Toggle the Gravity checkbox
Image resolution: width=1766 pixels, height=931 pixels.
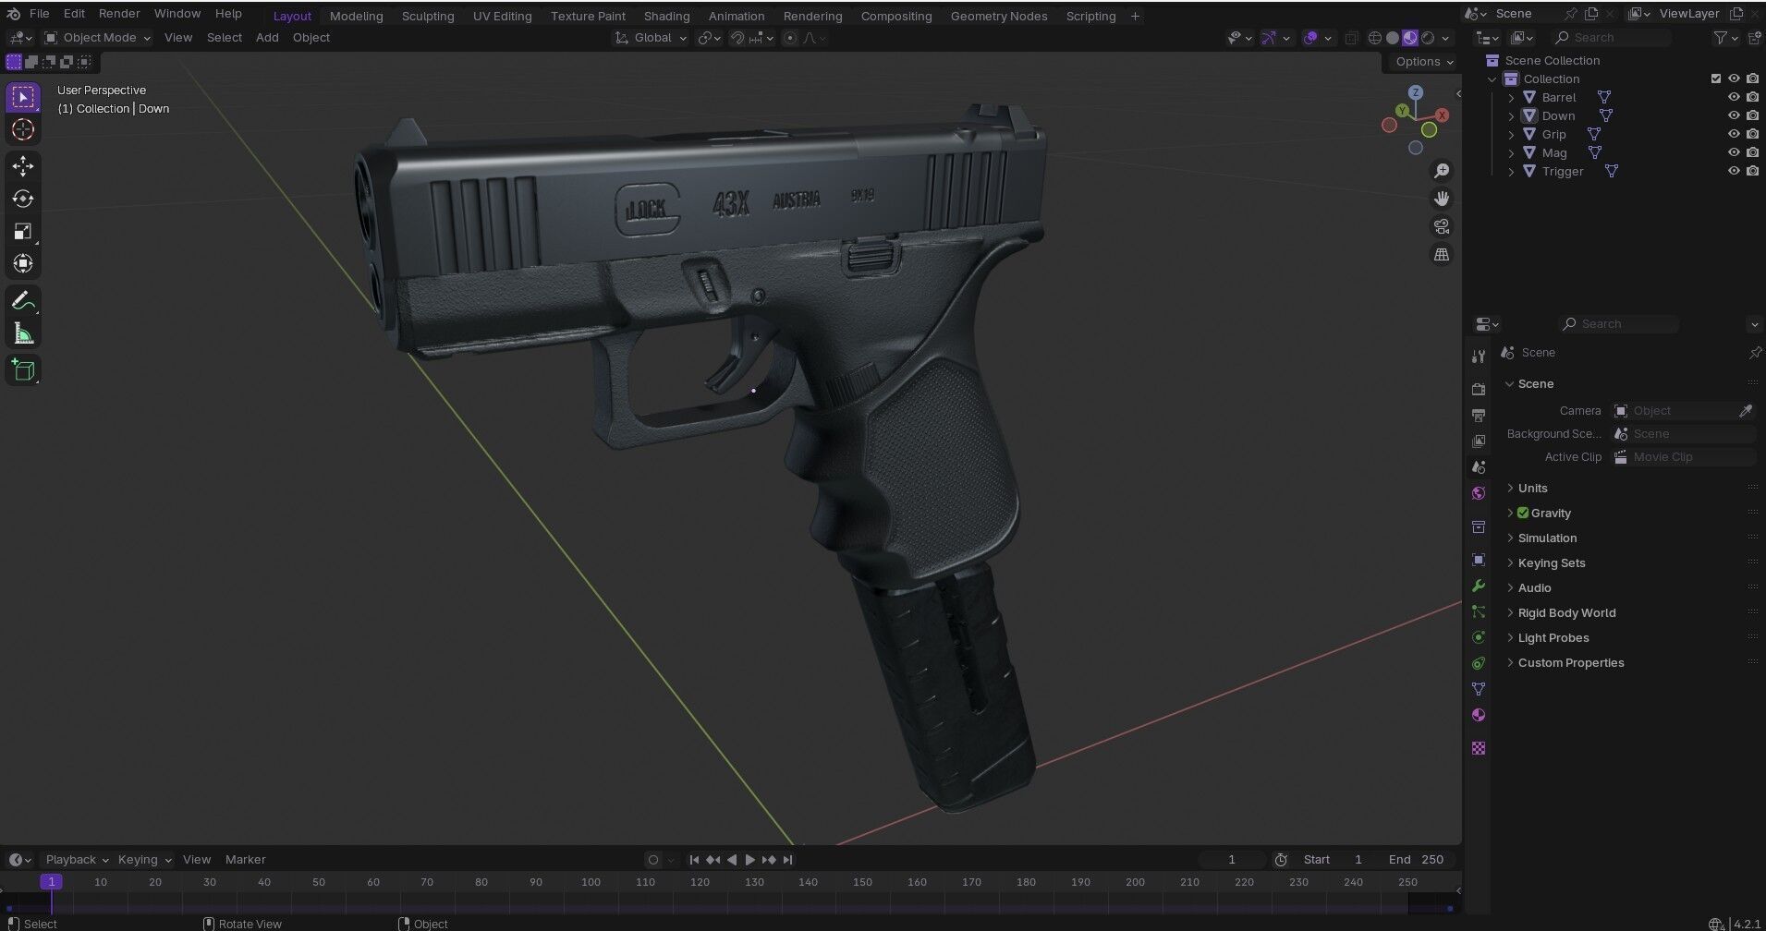[1523, 513]
